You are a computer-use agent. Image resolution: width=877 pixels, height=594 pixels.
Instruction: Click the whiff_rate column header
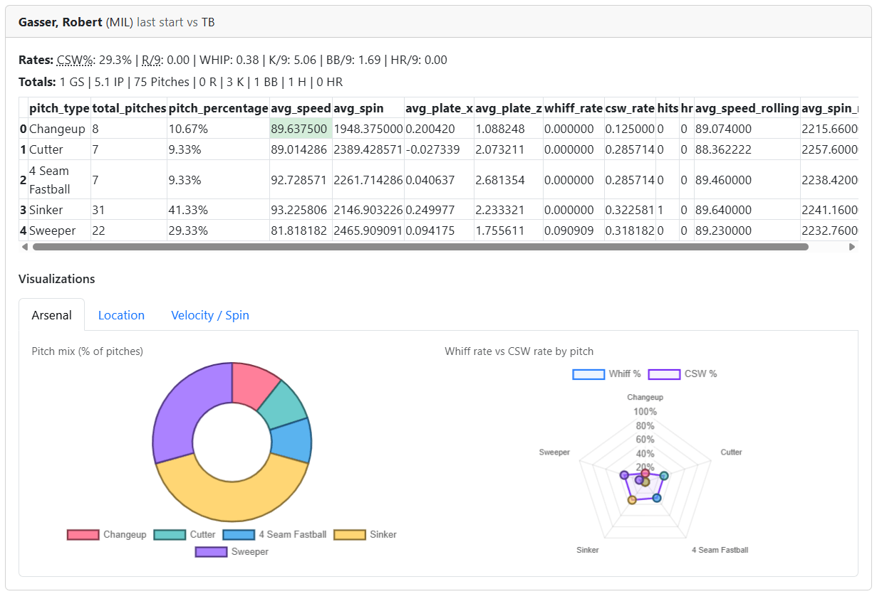(x=574, y=108)
